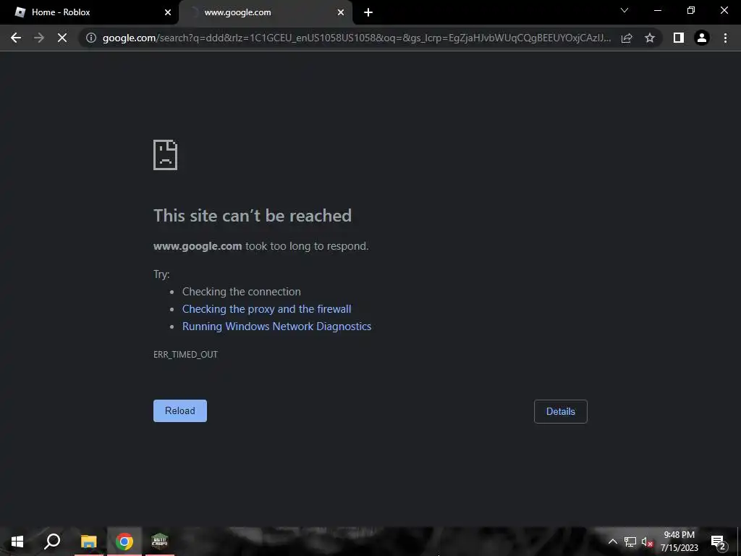Stop loading the page
This screenshot has height=556, width=741.
[62, 38]
